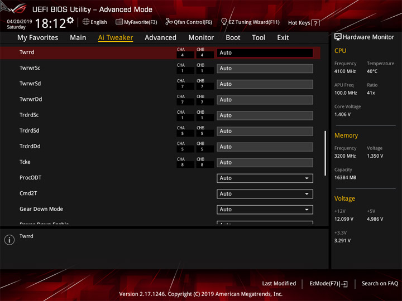The width and height of the screenshot is (402, 301).
Task: Select the TrdrdSd row label
Action: pos(29,130)
